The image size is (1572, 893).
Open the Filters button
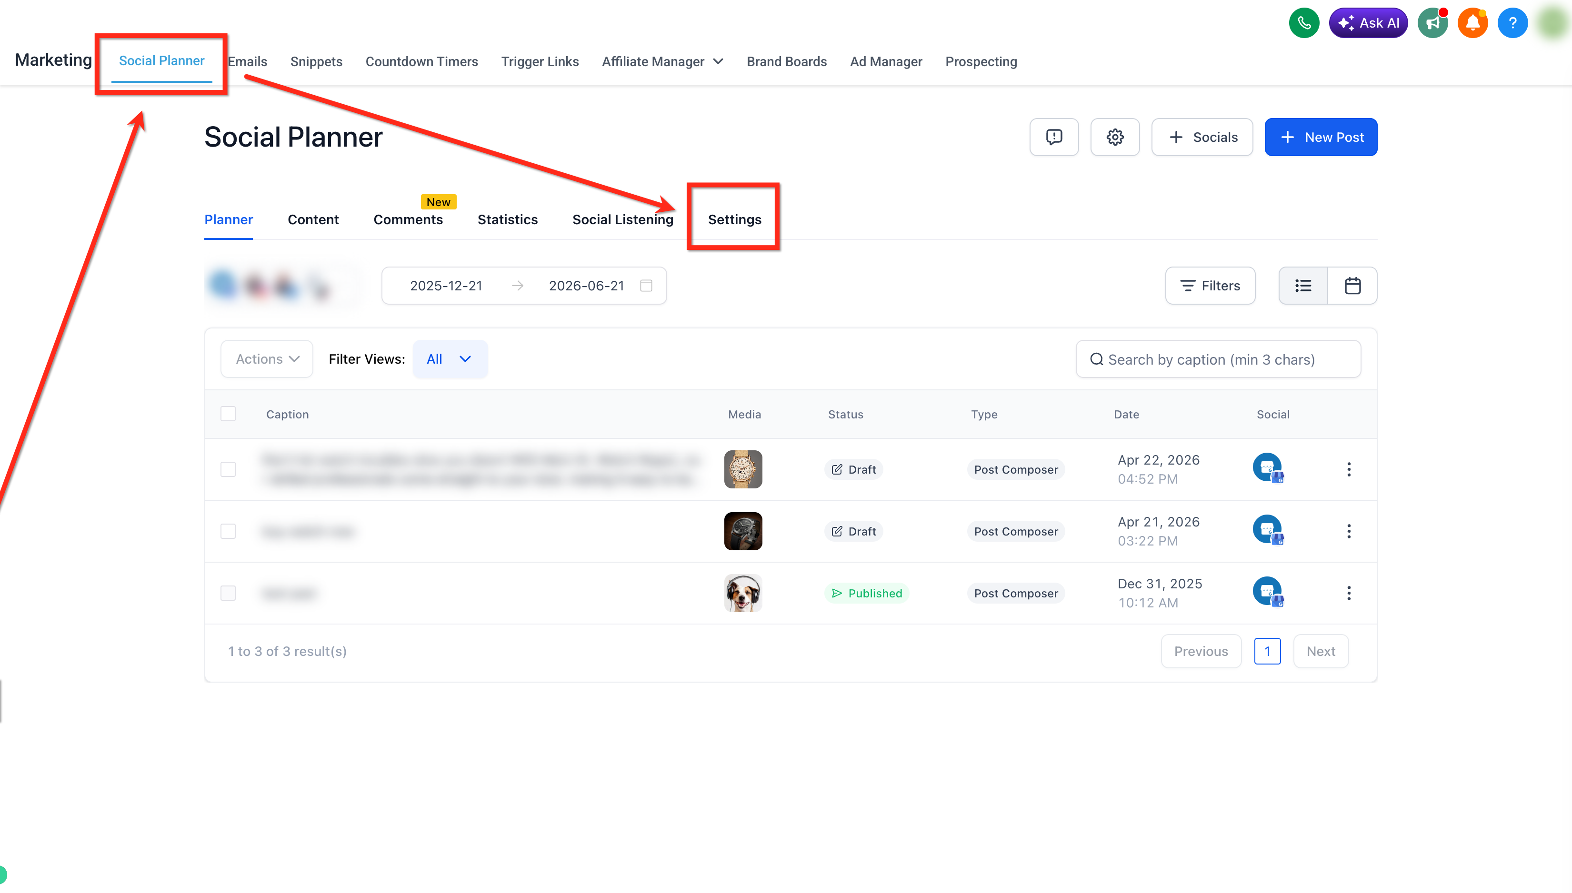1210,286
